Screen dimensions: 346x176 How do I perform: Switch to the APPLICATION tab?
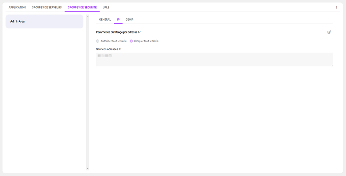pyautogui.click(x=17, y=7)
